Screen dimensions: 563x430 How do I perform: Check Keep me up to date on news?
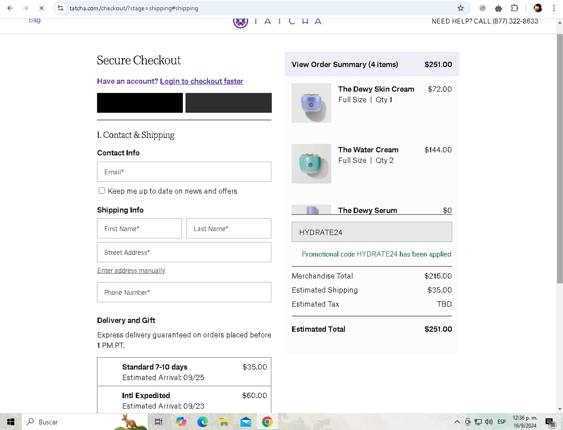click(x=102, y=191)
